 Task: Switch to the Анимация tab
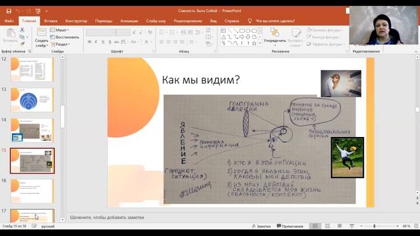[129, 21]
